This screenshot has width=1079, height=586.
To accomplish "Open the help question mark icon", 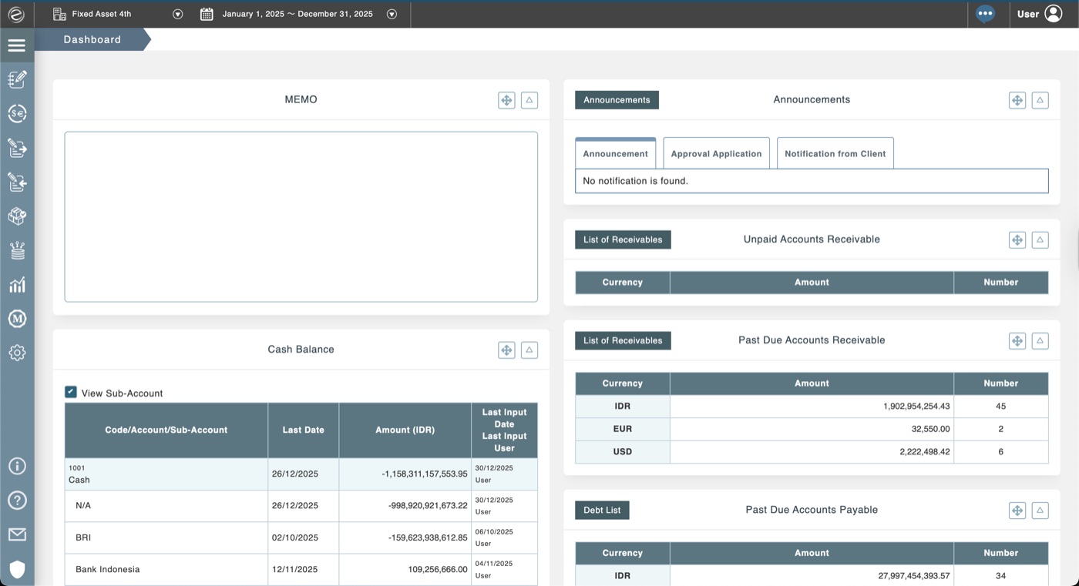I will pyautogui.click(x=17, y=500).
